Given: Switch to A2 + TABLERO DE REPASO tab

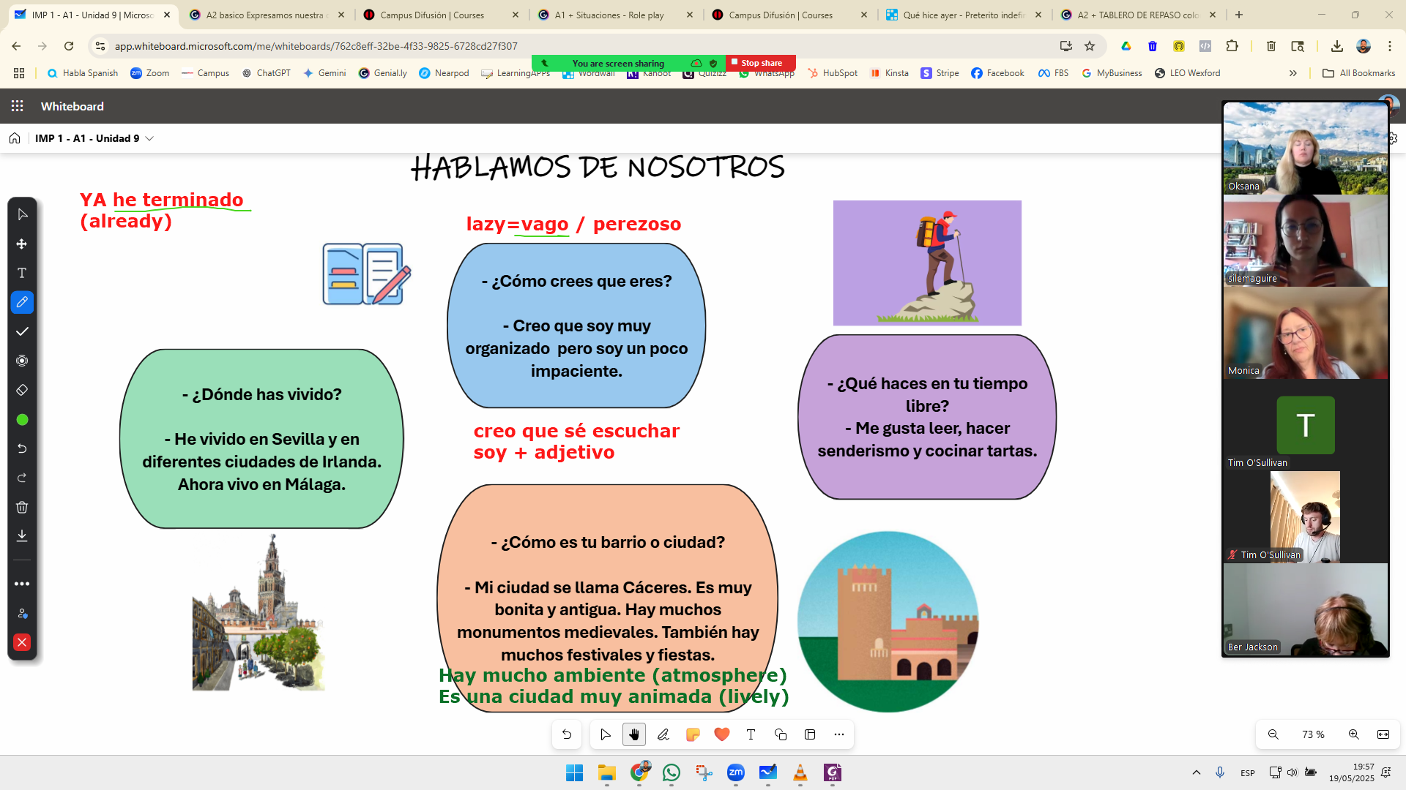Looking at the screenshot, I should click(x=1138, y=15).
